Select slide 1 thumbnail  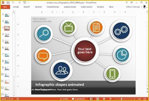(7, 15)
